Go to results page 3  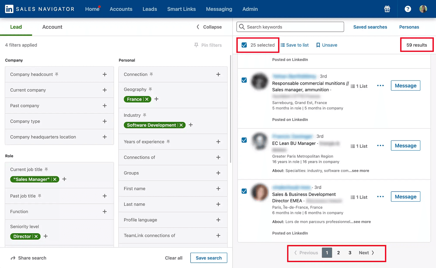(x=350, y=253)
